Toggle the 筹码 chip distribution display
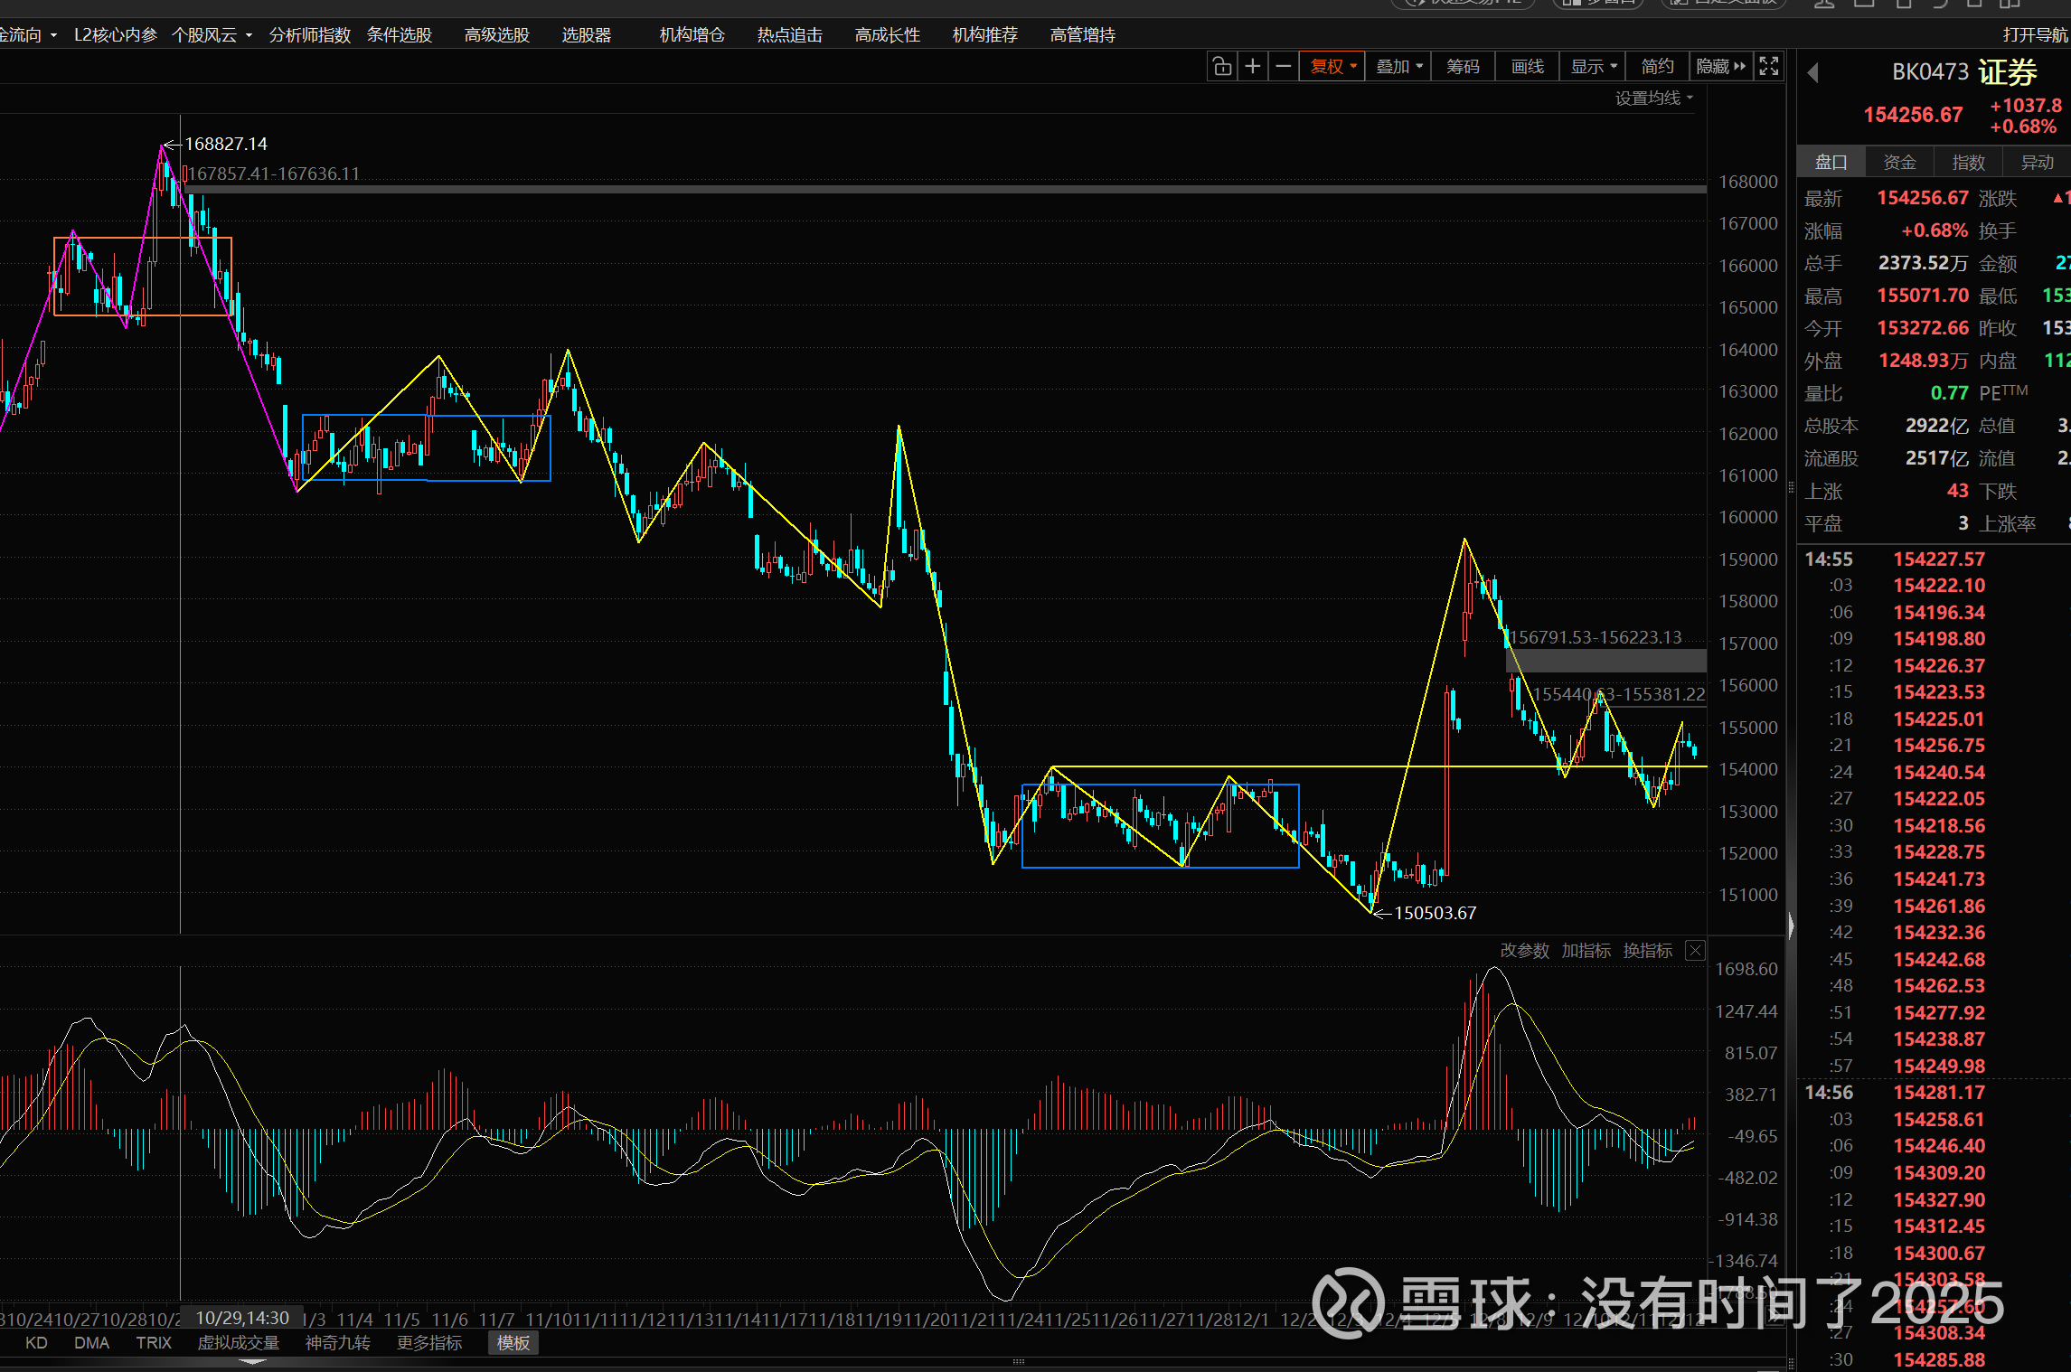Viewport: 2071px width, 1372px height. pos(1463,66)
